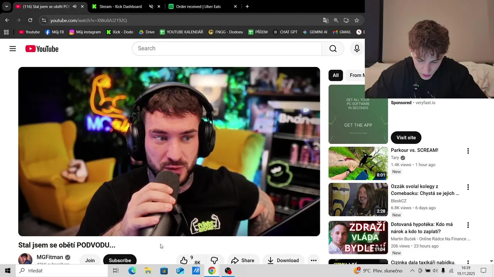Open Můj FB bookmark
Screen dimensions: 494x277
pos(54,32)
